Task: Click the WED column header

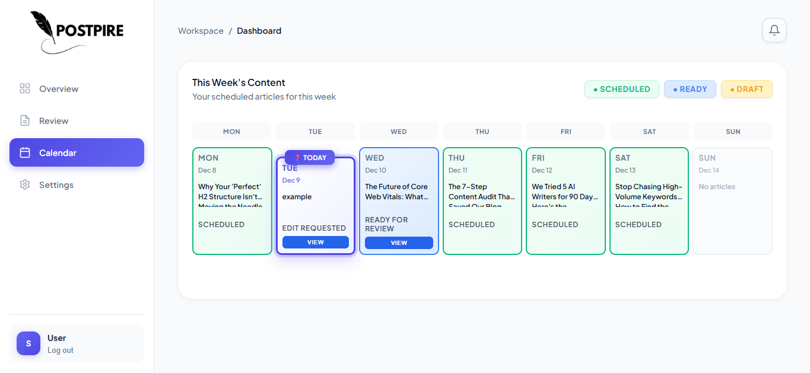Action: point(399,132)
